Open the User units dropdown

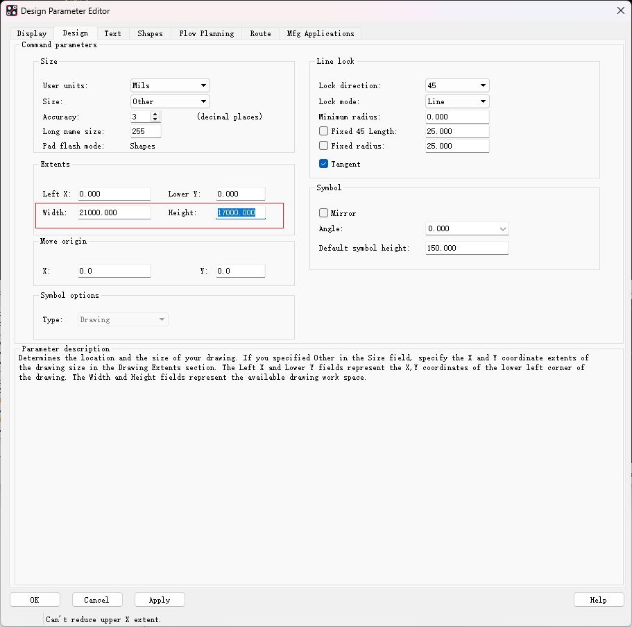(x=170, y=85)
